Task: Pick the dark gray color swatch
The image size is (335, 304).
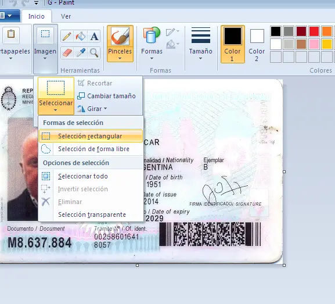Action: (289, 31)
